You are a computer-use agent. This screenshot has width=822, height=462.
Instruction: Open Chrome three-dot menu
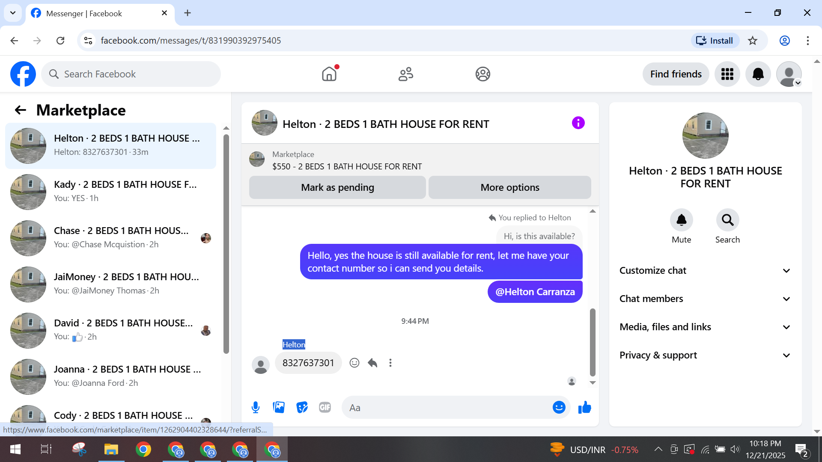coord(808,41)
